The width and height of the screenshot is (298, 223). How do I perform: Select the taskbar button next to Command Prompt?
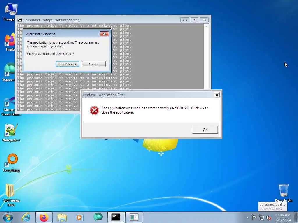[134, 217]
